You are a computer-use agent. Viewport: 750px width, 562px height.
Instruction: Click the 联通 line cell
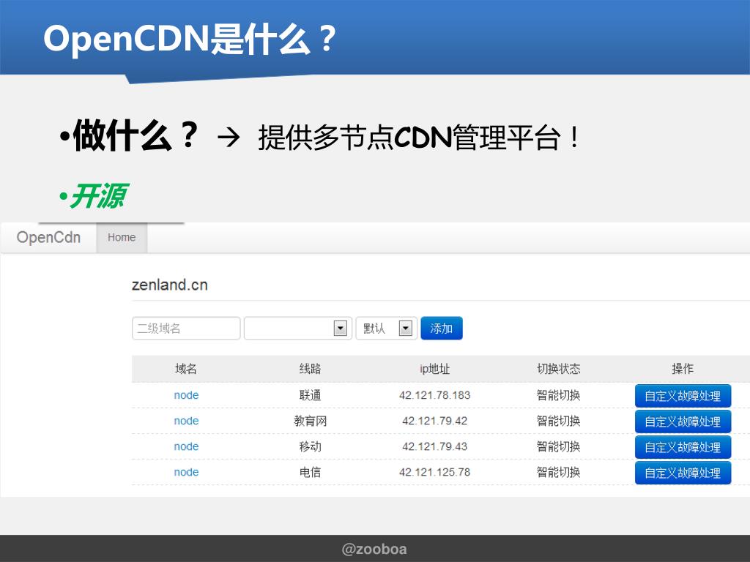pyautogui.click(x=310, y=395)
